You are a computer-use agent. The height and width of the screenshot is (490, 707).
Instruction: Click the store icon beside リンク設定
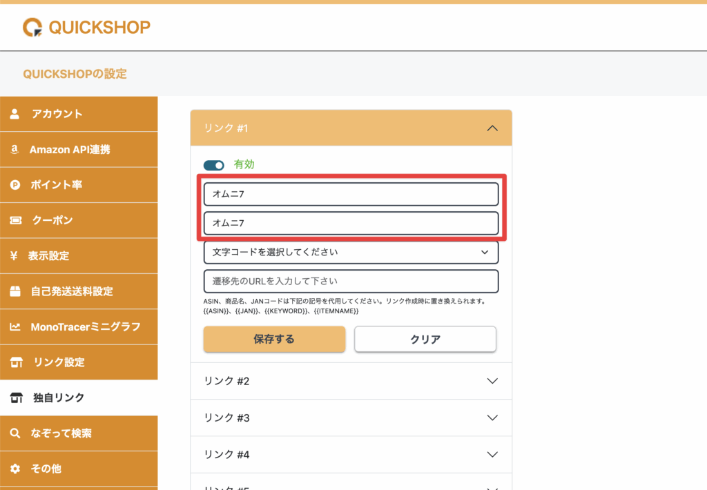coord(17,362)
